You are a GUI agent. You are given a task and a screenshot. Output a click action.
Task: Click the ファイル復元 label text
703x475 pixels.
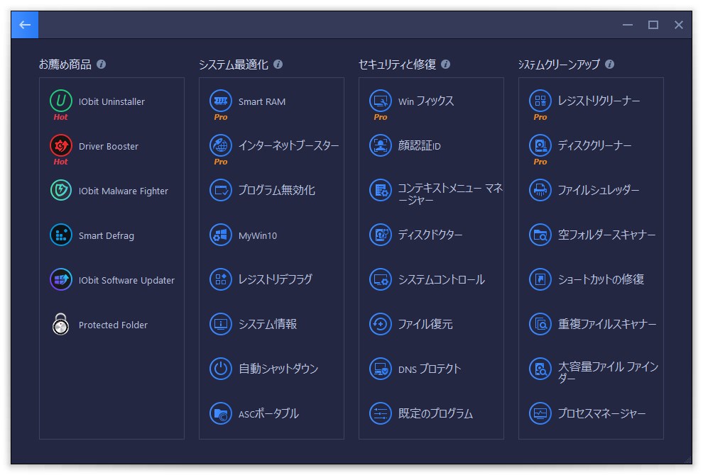click(x=425, y=324)
